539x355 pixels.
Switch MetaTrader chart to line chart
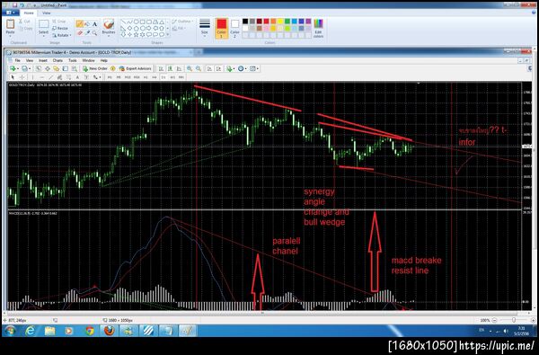tap(179, 69)
